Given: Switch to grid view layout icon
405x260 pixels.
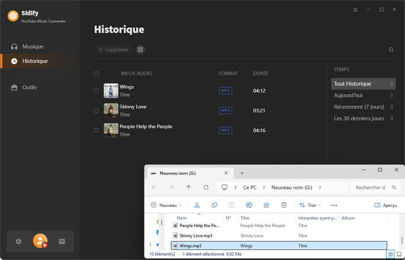Looking at the screenshot, I should pos(140,50).
